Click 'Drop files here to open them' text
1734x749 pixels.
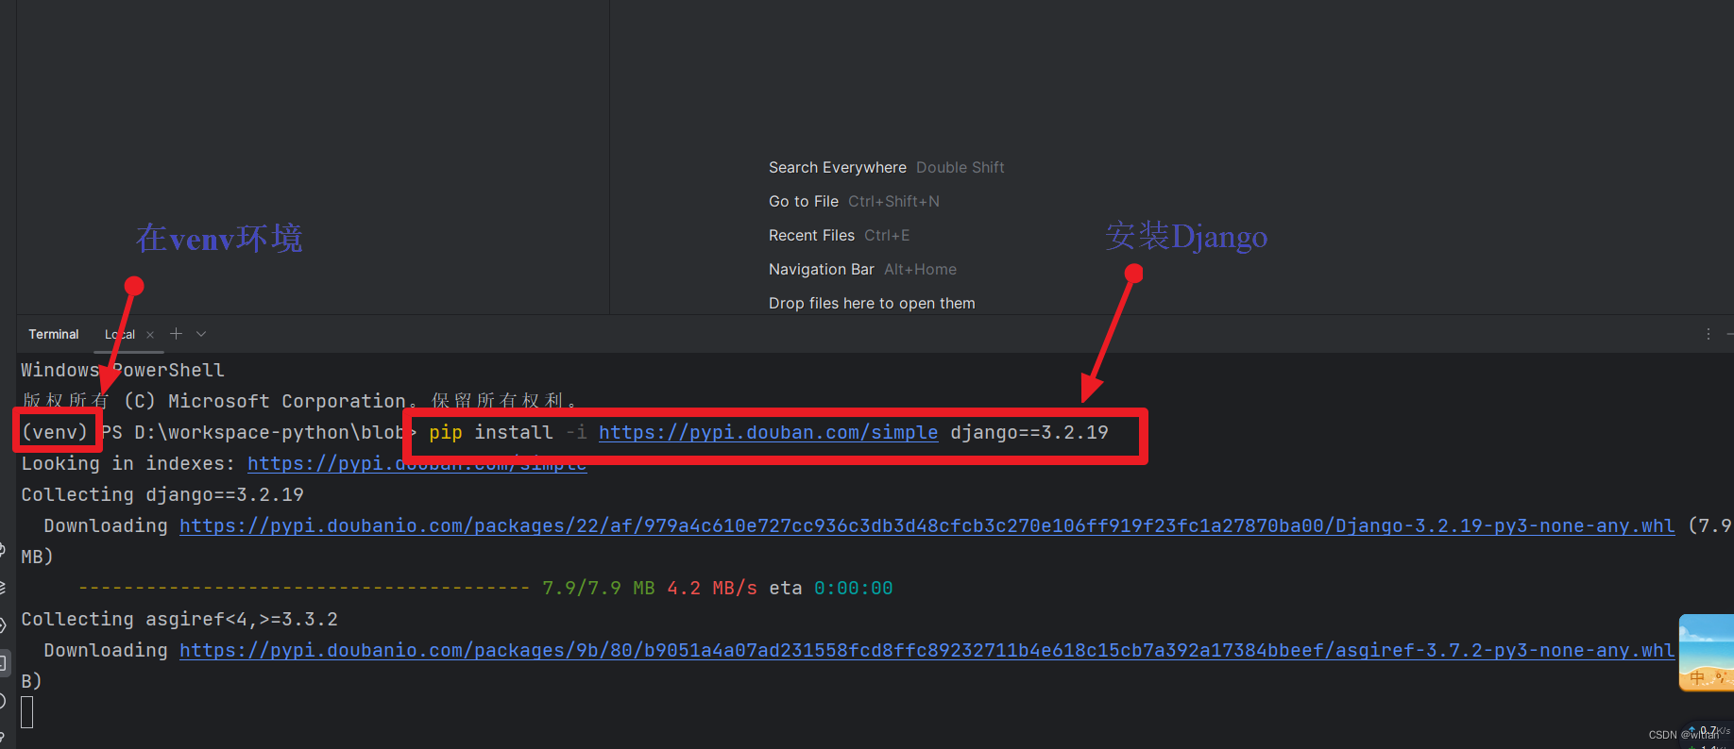click(872, 303)
